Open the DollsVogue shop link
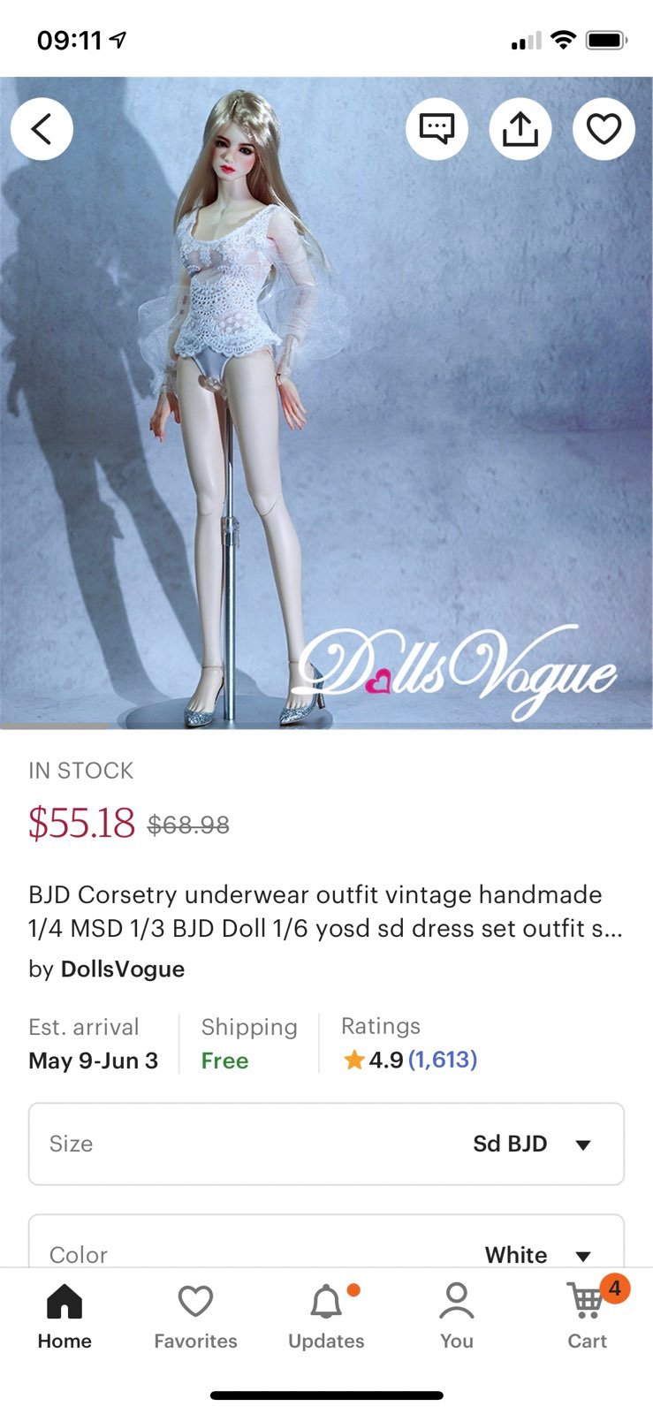 [122, 969]
